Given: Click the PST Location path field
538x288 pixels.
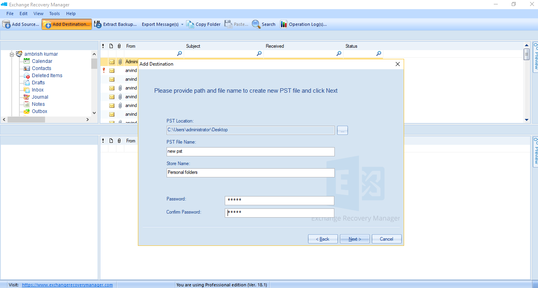Looking at the screenshot, I should (x=250, y=130).
